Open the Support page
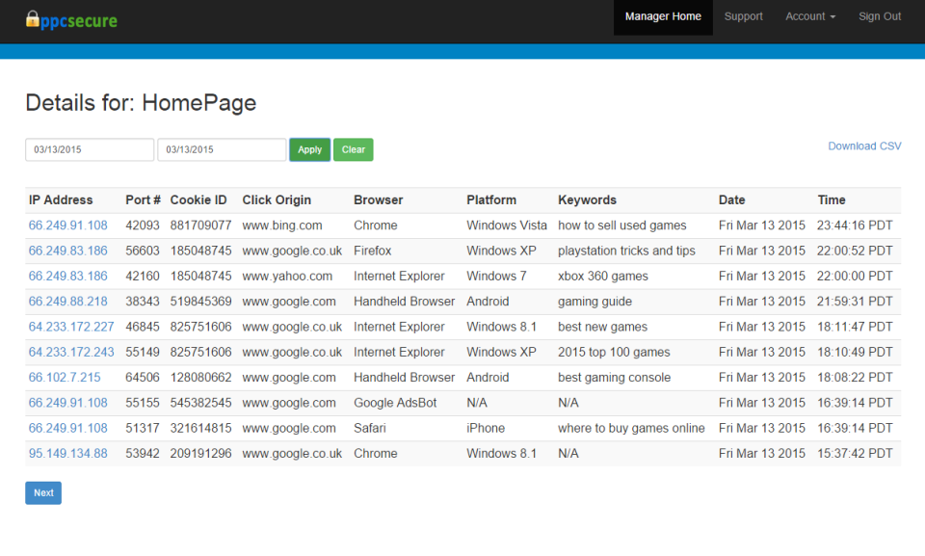This screenshot has width=925, height=556. tap(743, 15)
